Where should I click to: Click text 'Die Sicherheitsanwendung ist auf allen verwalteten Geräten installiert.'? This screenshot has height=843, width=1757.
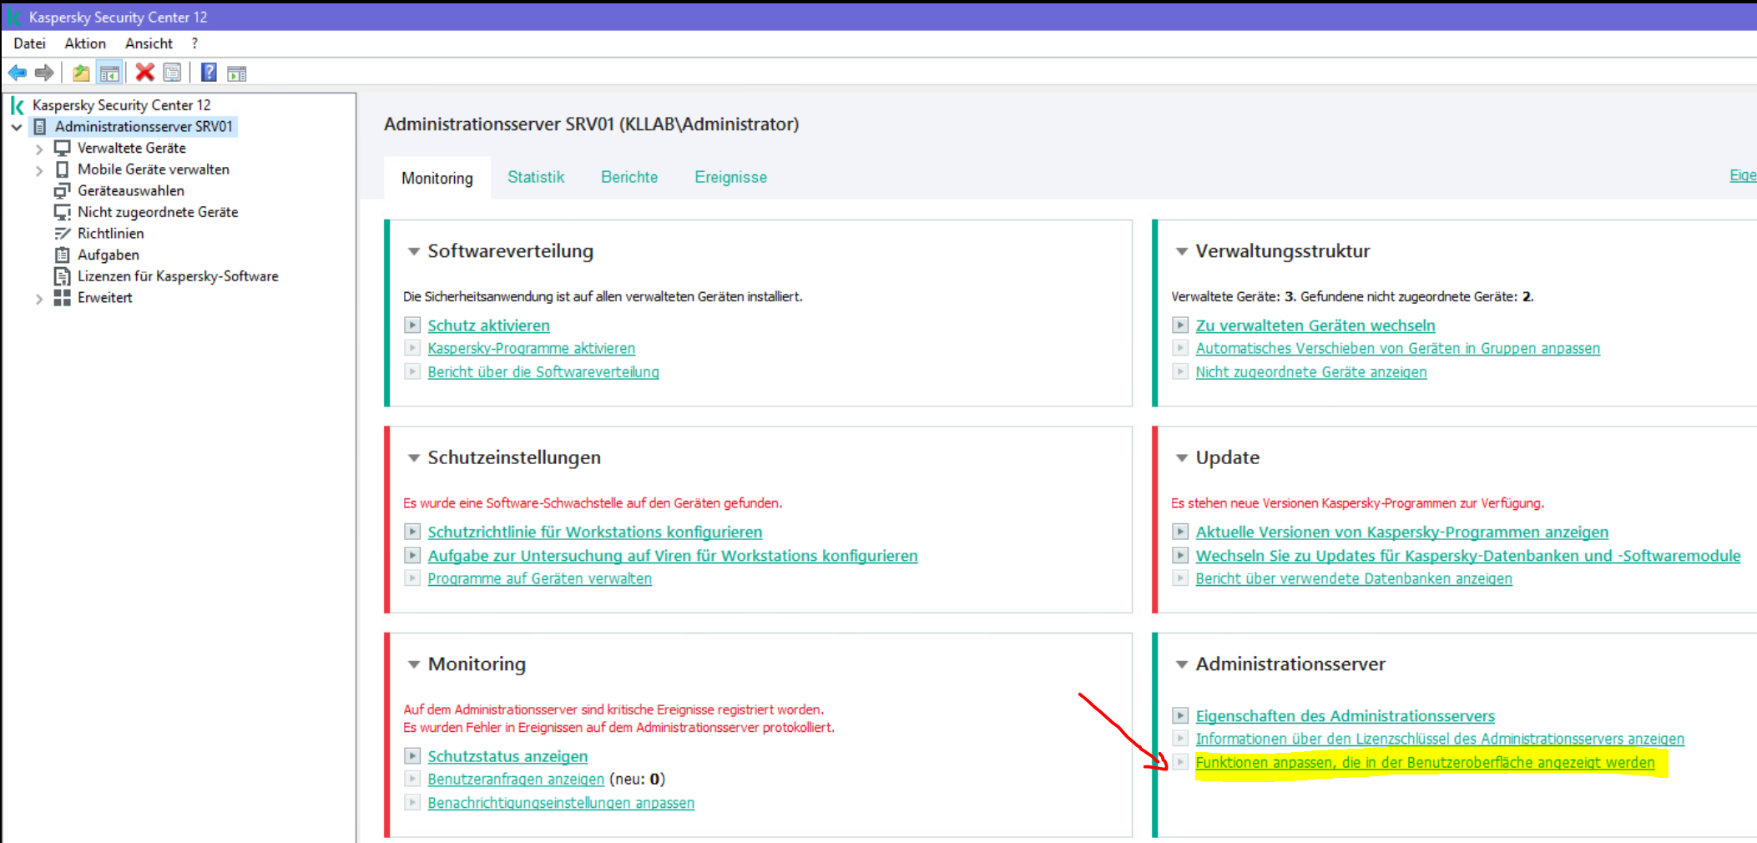coord(603,296)
